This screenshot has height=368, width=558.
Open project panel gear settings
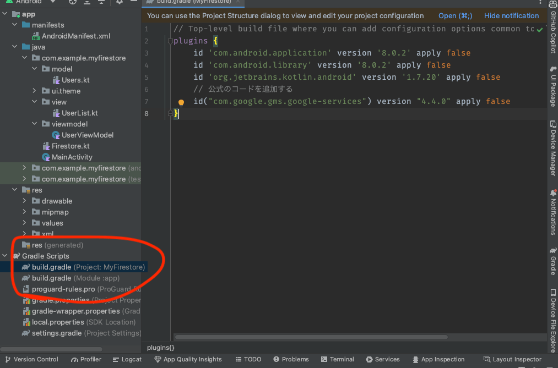(120, 2)
